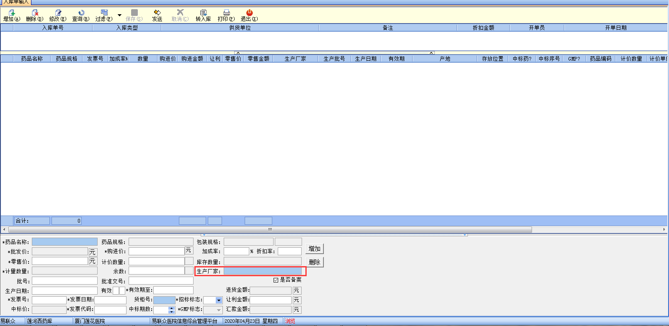Screen dimensions: 669x326
Task: Click the 生产批号 column header
Action: pyautogui.click(x=334, y=59)
